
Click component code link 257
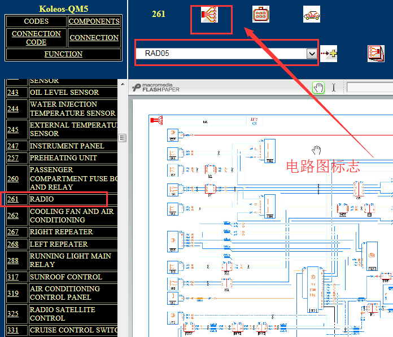coord(13,158)
